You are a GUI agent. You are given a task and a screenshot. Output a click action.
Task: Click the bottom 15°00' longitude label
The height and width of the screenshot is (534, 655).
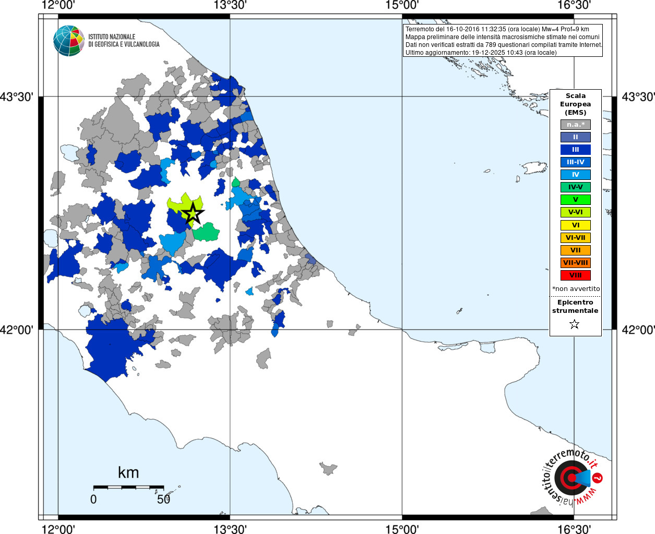tap(402, 529)
